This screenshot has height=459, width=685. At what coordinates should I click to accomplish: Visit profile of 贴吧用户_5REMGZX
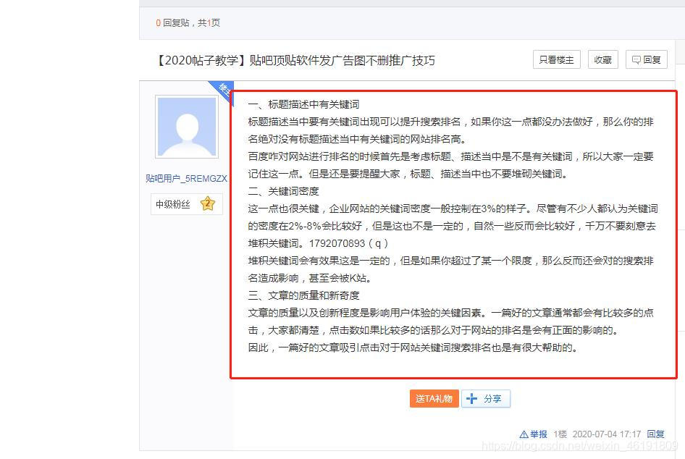(x=186, y=178)
